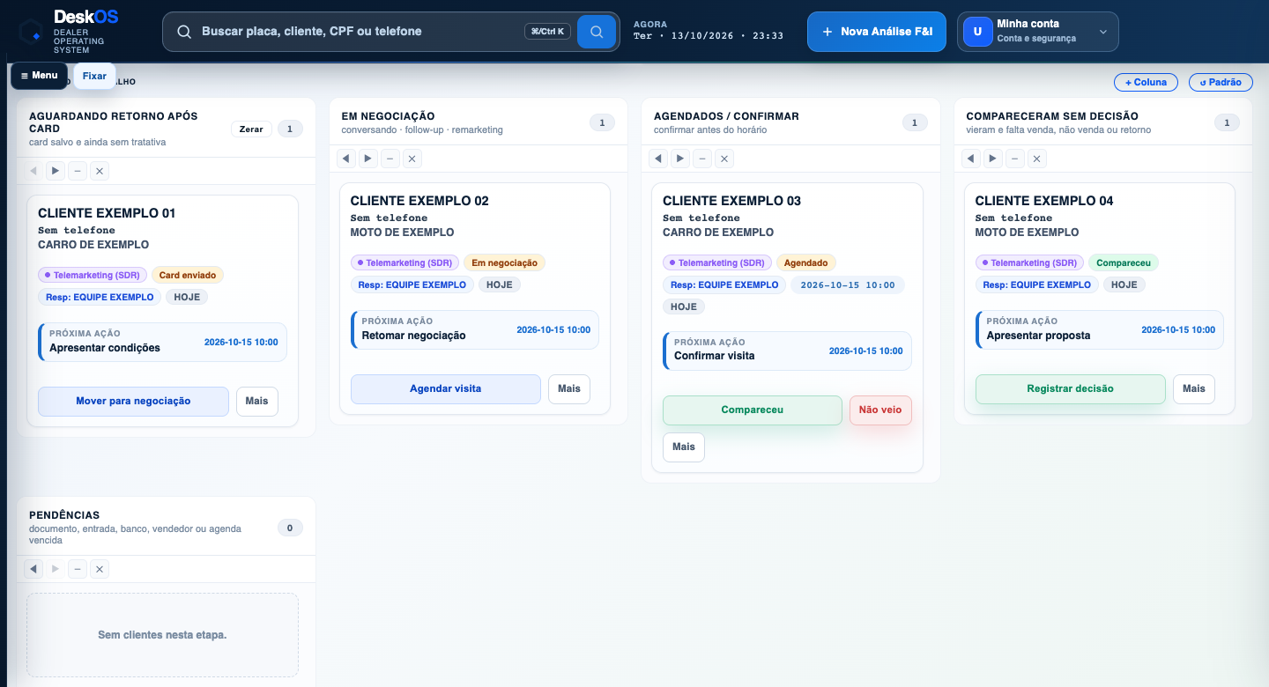Click the ⌘/Ctrl K shortcut badge
This screenshot has height=687, width=1269.
click(548, 32)
